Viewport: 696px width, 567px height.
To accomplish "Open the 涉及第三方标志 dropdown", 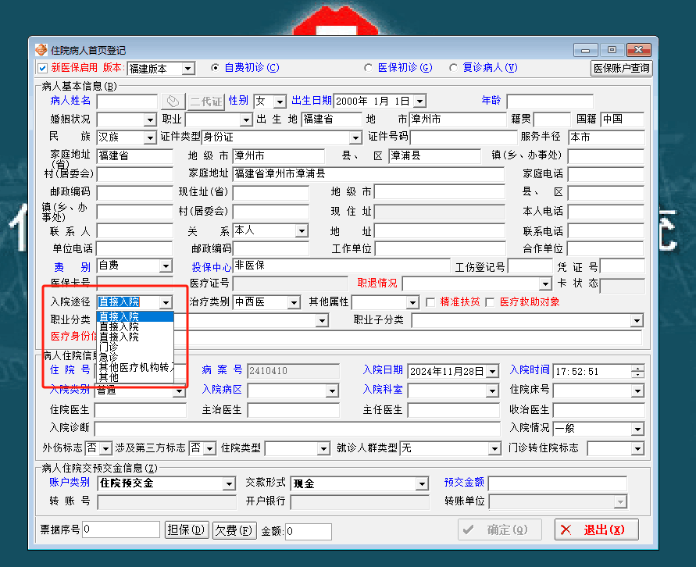I will pos(210,449).
